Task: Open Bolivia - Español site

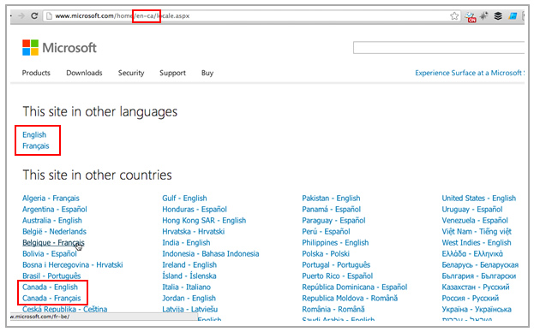Action: pyautogui.click(x=50, y=253)
